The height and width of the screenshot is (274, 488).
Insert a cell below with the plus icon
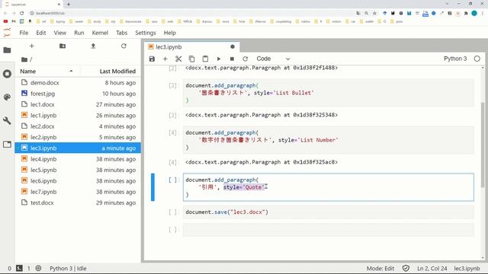pyautogui.click(x=165, y=59)
